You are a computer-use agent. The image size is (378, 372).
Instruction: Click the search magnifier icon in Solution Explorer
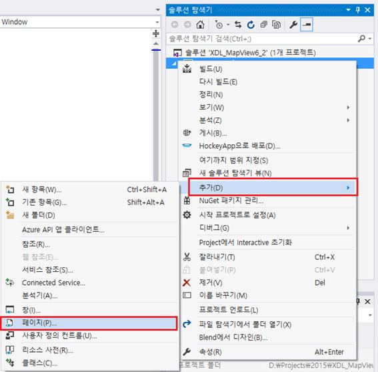(362, 39)
